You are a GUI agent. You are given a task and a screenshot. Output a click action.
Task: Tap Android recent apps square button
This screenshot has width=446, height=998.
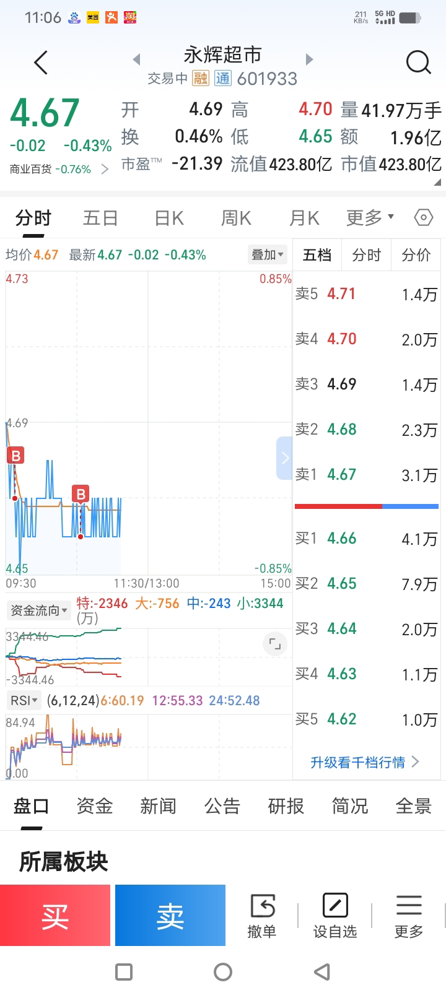(124, 972)
